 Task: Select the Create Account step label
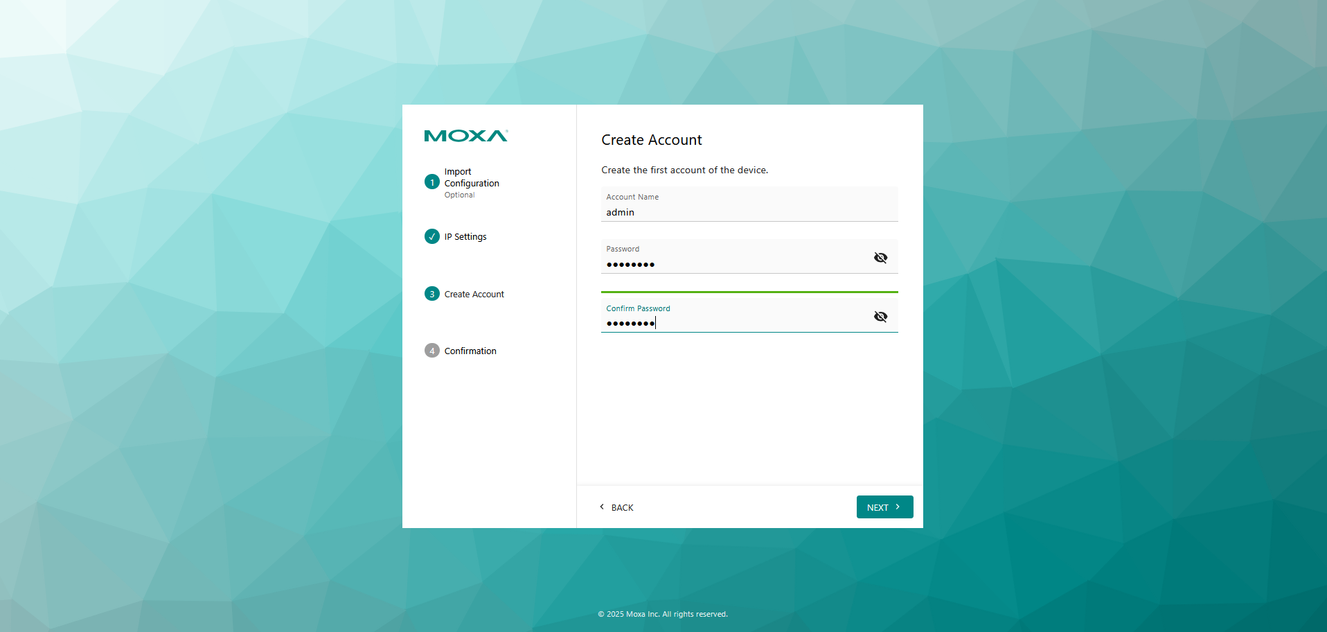pos(474,295)
